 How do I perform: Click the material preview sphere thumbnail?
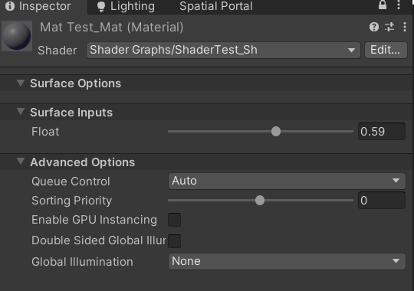pos(17,36)
